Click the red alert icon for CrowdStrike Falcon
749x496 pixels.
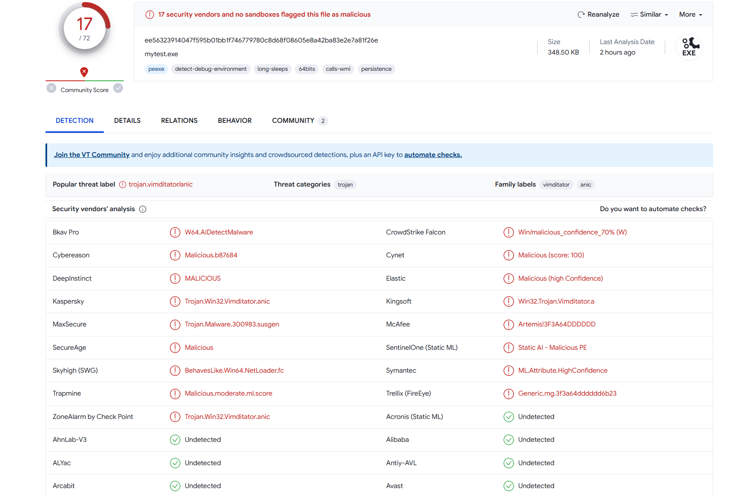point(509,232)
